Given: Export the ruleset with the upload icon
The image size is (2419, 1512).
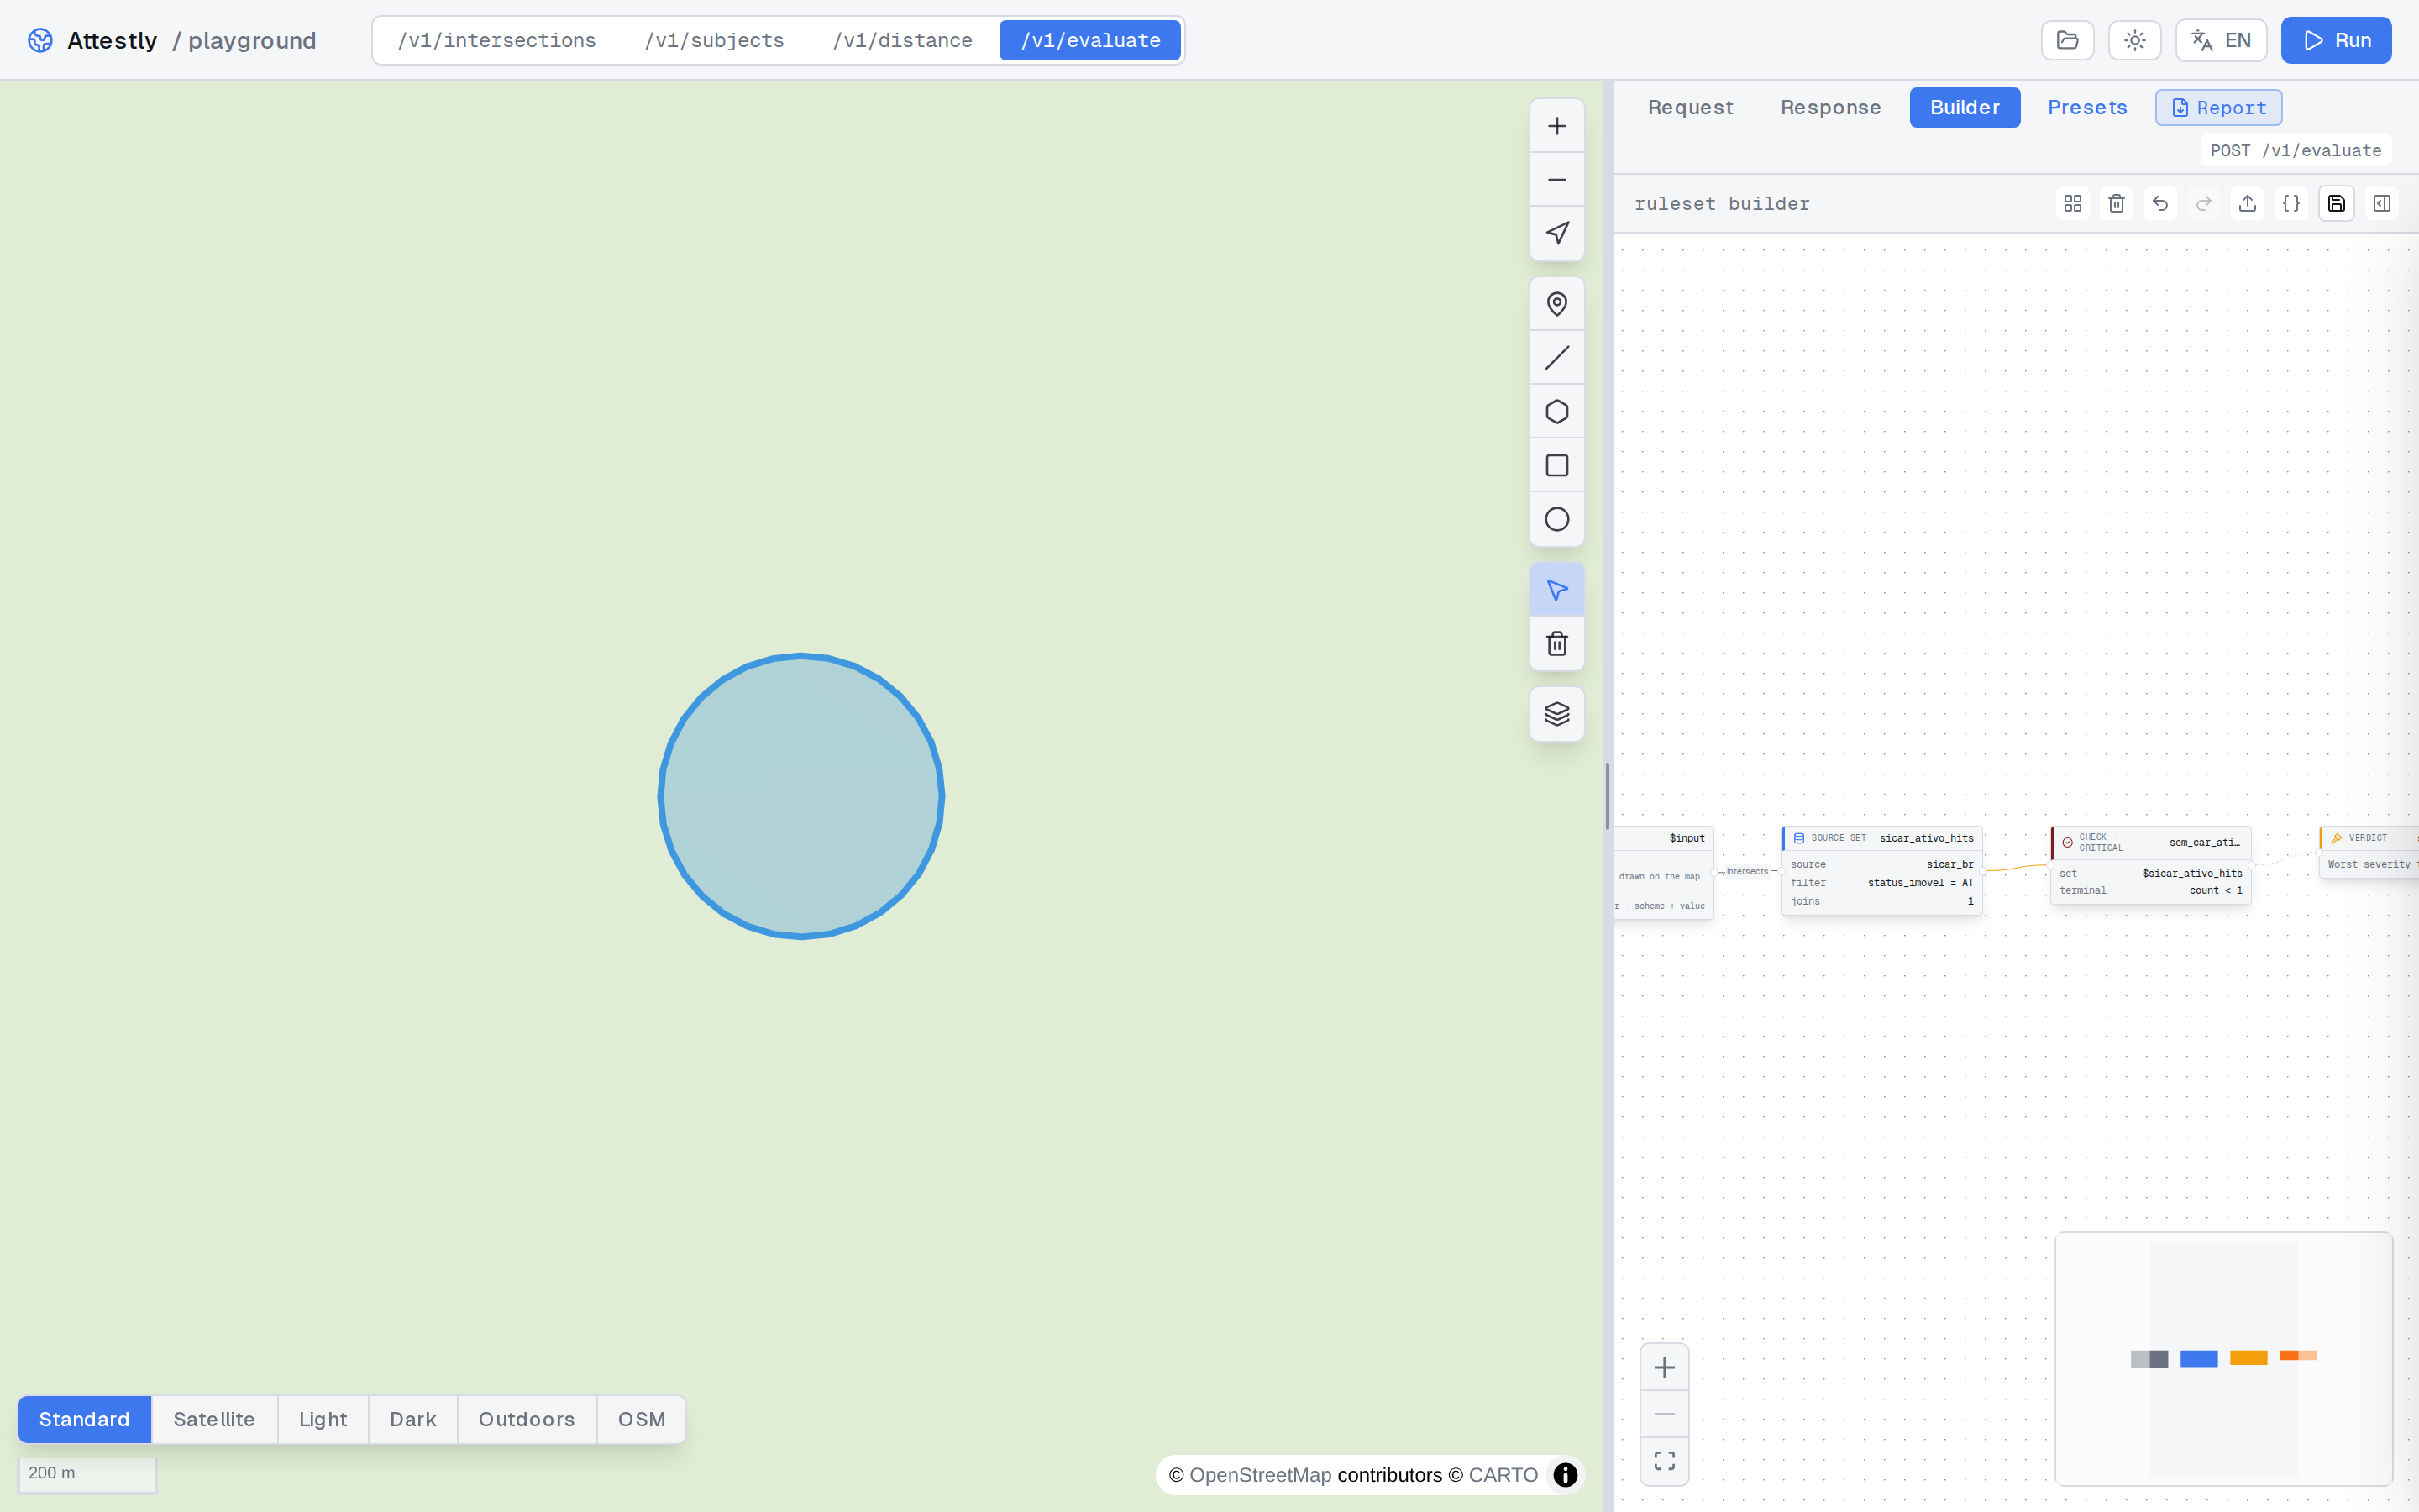Looking at the screenshot, I should (2248, 204).
